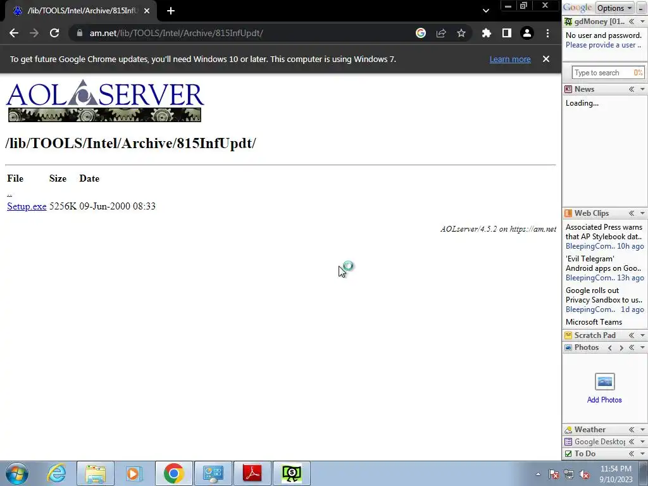Screen dimensions: 648x486
Task: Collapse the gdMoney gadget chevrons
Action: coord(632,22)
